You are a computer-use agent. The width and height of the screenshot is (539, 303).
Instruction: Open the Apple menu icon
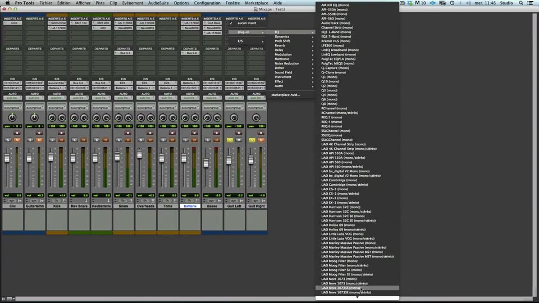(7, 3)
